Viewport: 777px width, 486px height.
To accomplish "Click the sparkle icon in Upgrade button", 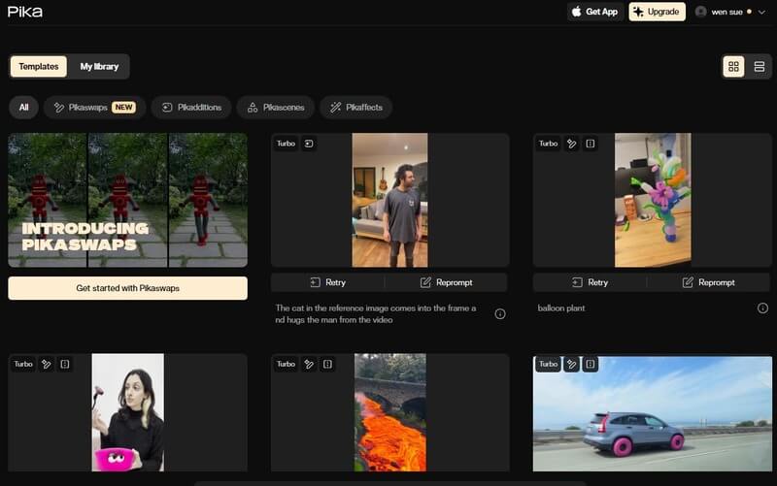I will click(x=638, y=12).
